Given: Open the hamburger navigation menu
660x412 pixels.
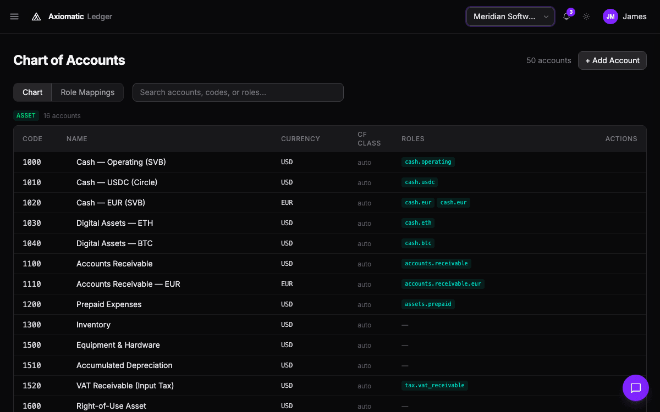Looking at the screenshot, I should pyautogui.click(x=14, y=16).
